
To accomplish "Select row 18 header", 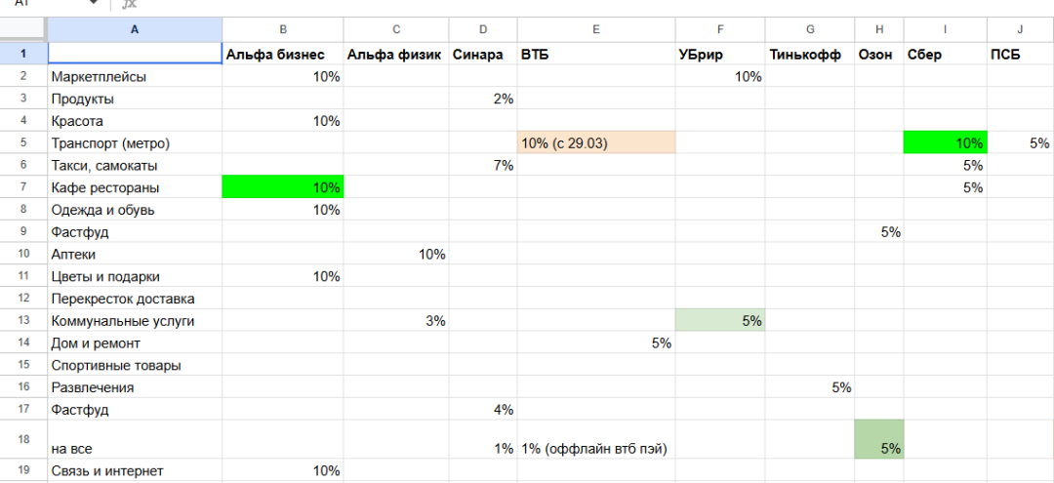I will click(23, 440).
